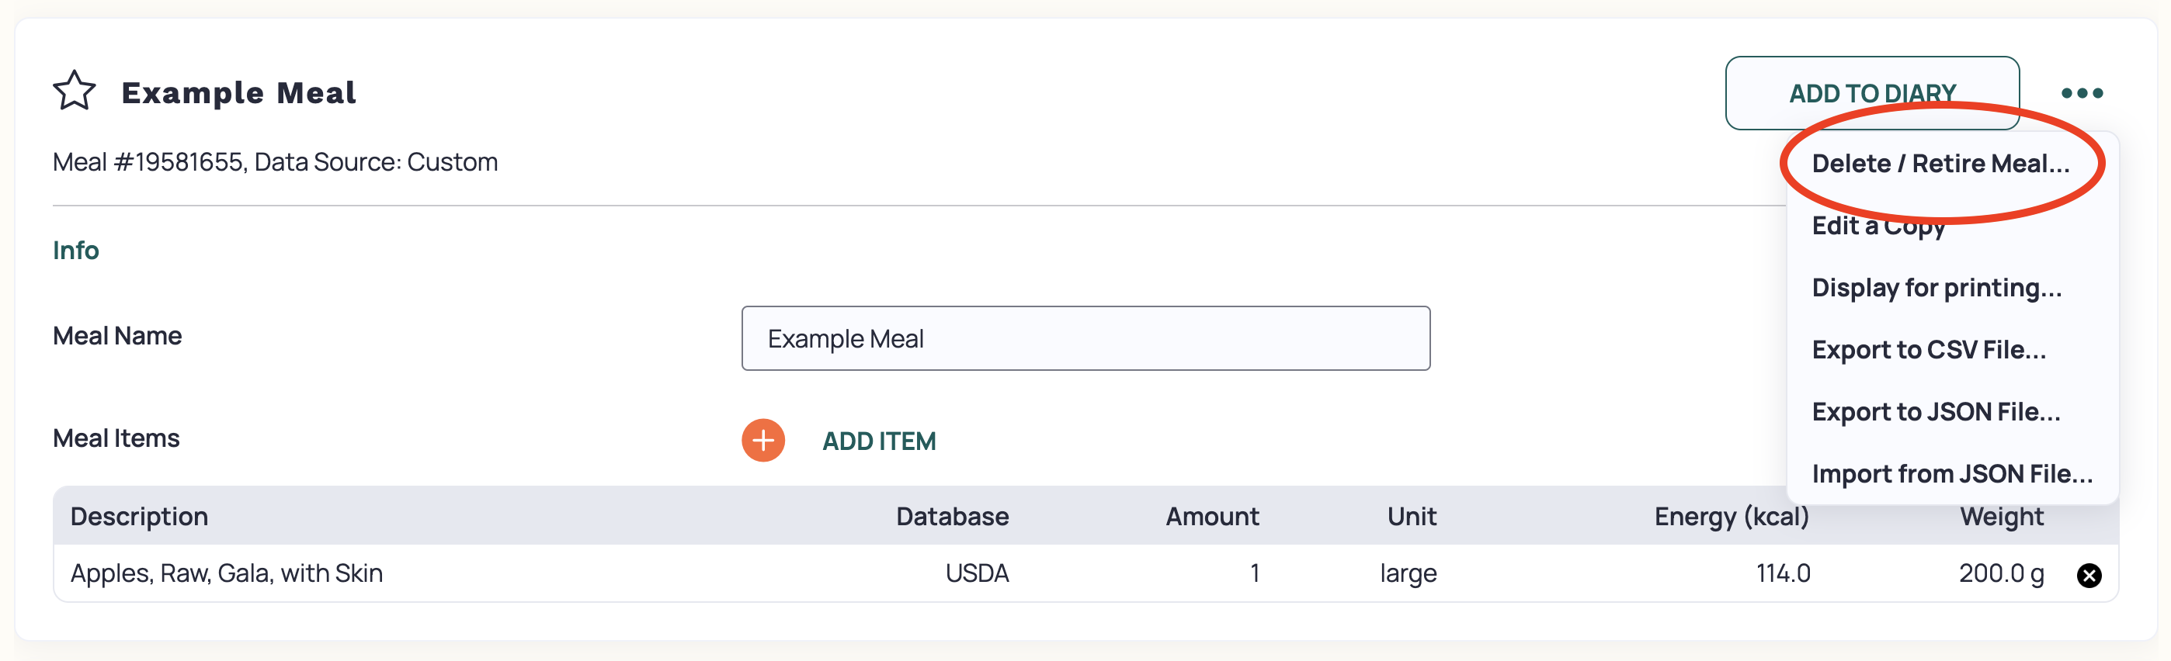Click the Description column header
Viewport: 2171px width, 661px height.
(x=139, y=516)
